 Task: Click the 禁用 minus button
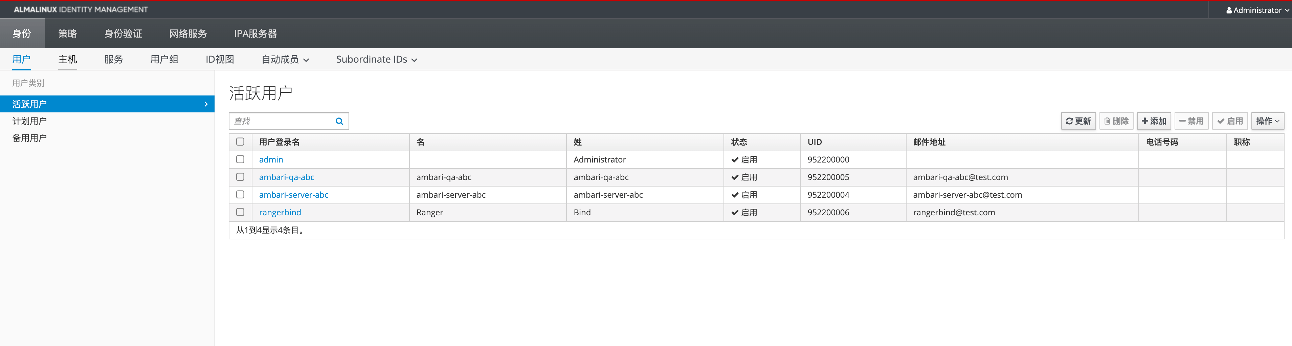pyautogui.click(x=1191, y=121)
